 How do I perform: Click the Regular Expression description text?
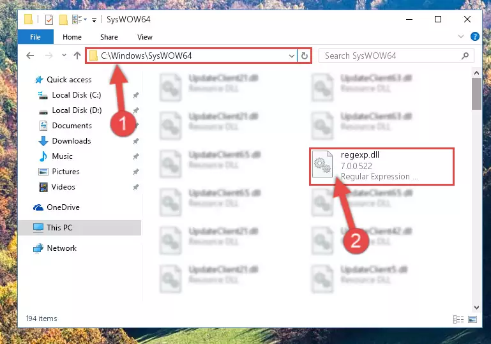point(379,177)
